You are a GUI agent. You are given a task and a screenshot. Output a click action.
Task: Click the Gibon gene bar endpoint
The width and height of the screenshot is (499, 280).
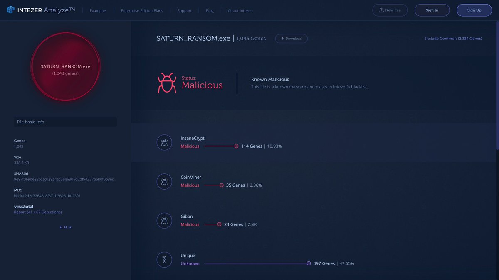click(219, 224)
